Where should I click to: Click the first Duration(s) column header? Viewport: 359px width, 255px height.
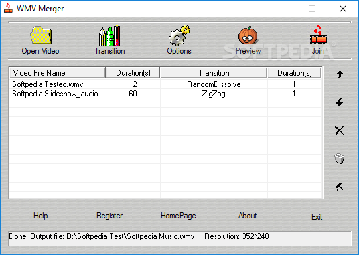coord(133,73)
